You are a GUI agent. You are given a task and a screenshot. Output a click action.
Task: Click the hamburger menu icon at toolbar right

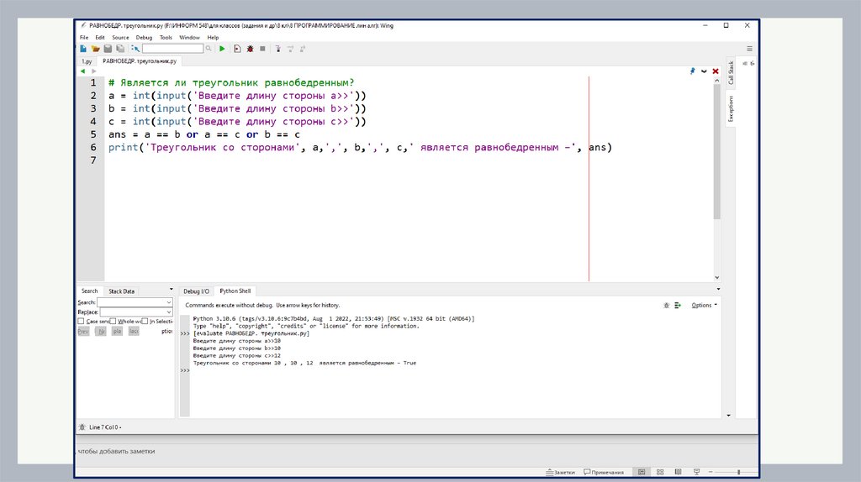(x=749, y=49)
